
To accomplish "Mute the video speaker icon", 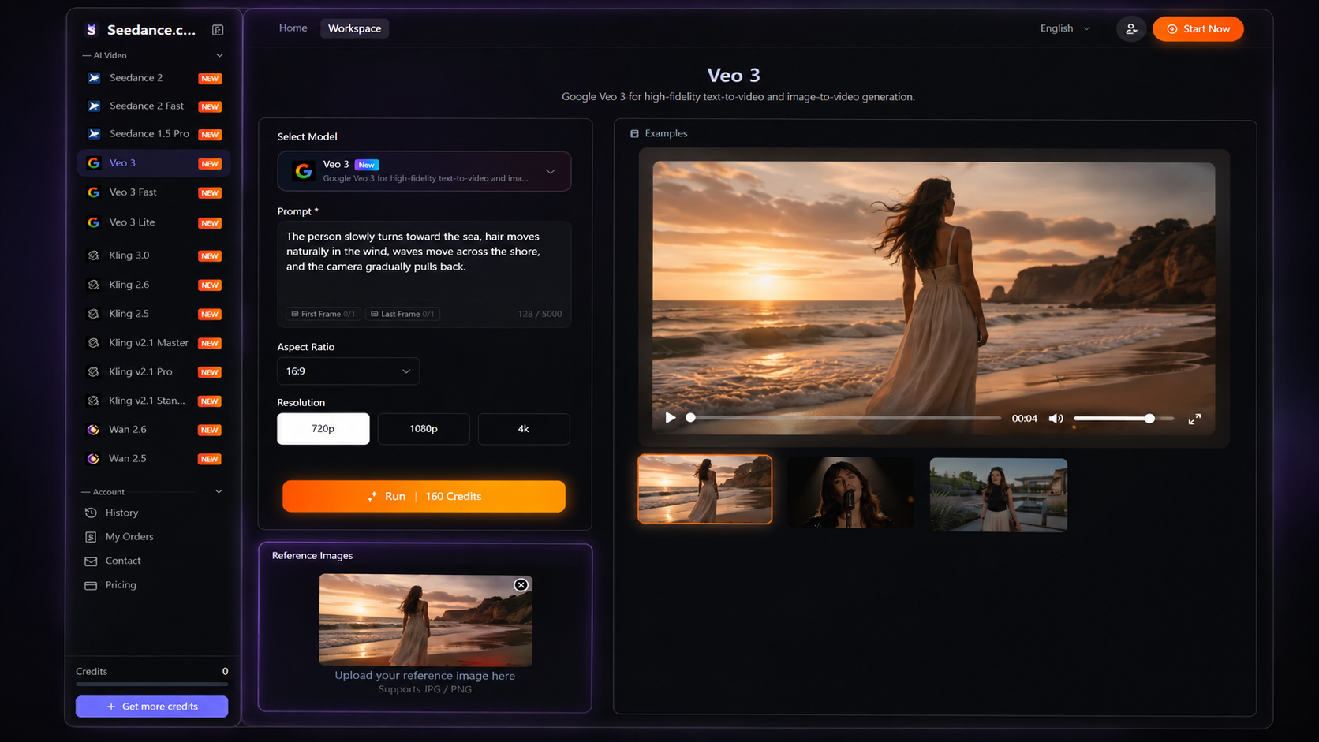I will [x=1056, y=419].
